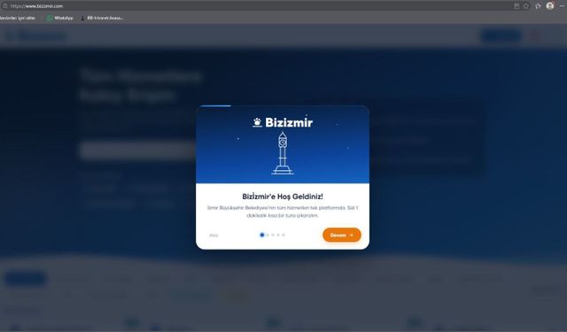Select the fifth tour step dot
The height and width of the screenshot is (332, 567).
click(x=283, y=235)
